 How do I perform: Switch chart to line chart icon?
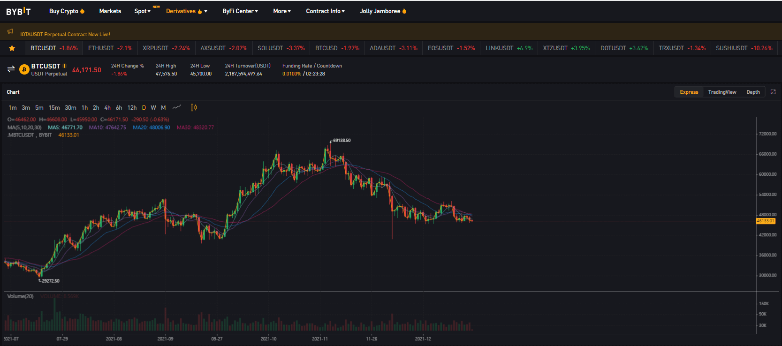pos(177,107)
